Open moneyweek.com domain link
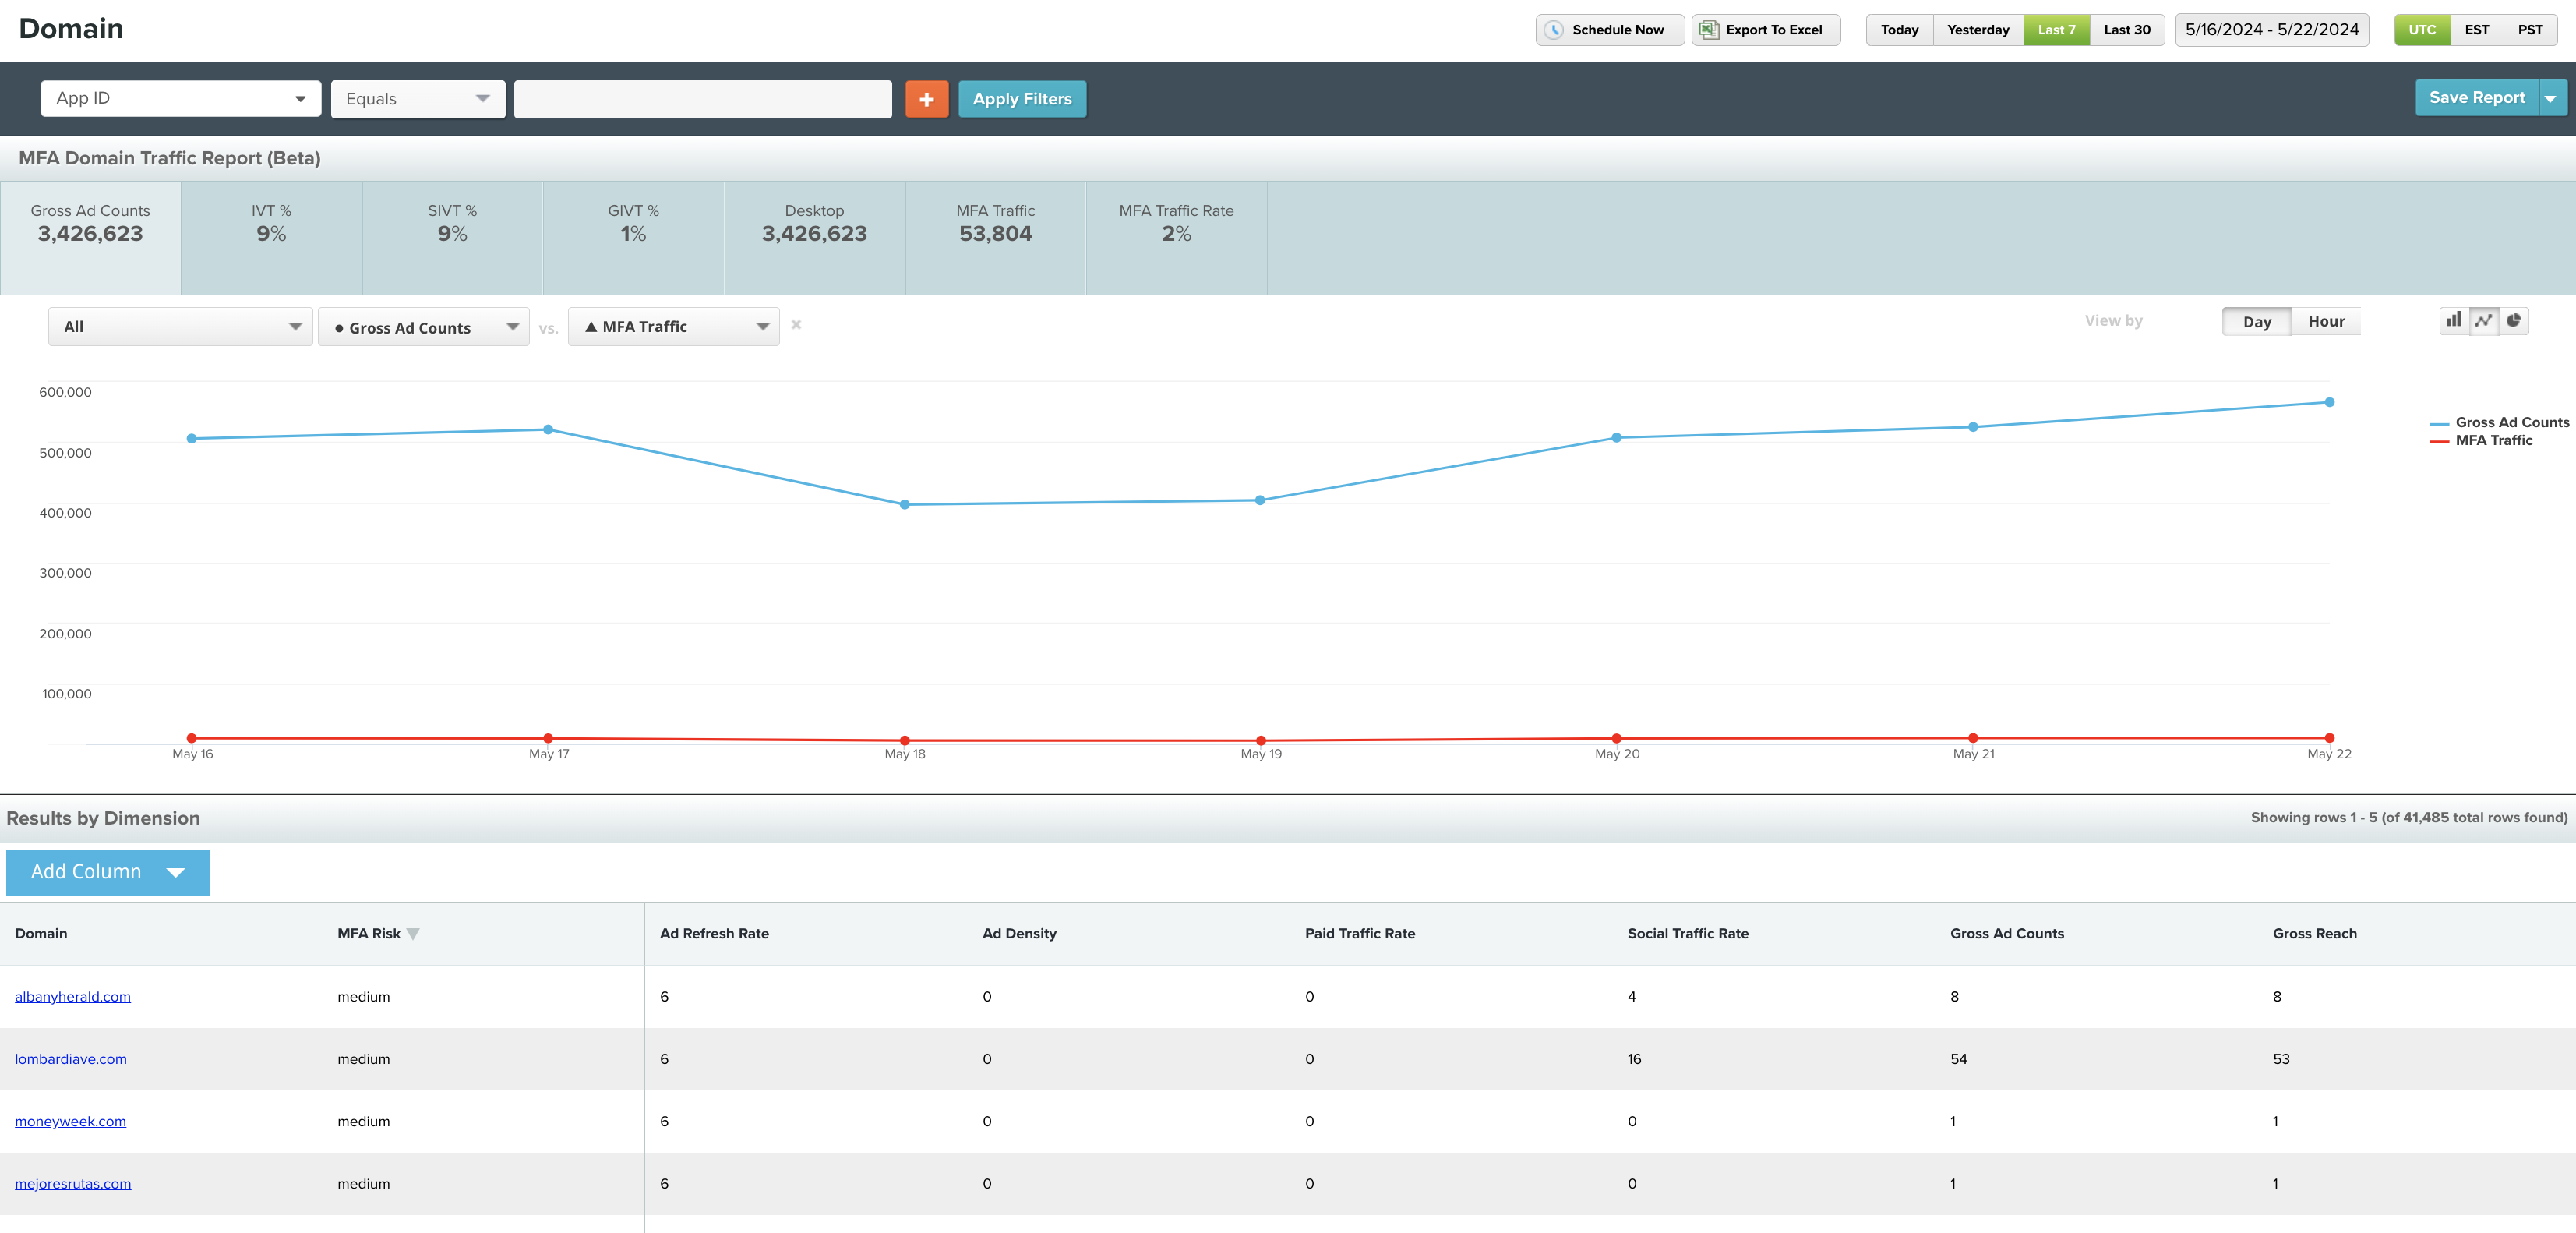Viewport: 2576px width, 1233px height. click(70, 1122)
